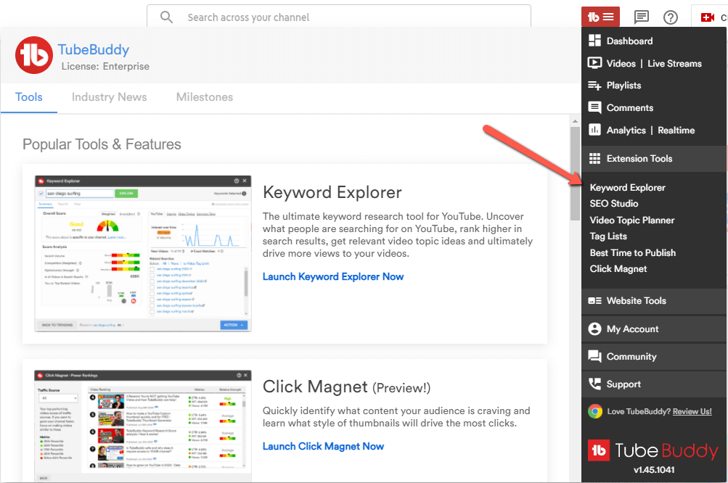This screenshot has width=728, height=483.
Task: Click the TubeBuddy menu icon in toolbar
Action: click(x=600, y=17)
